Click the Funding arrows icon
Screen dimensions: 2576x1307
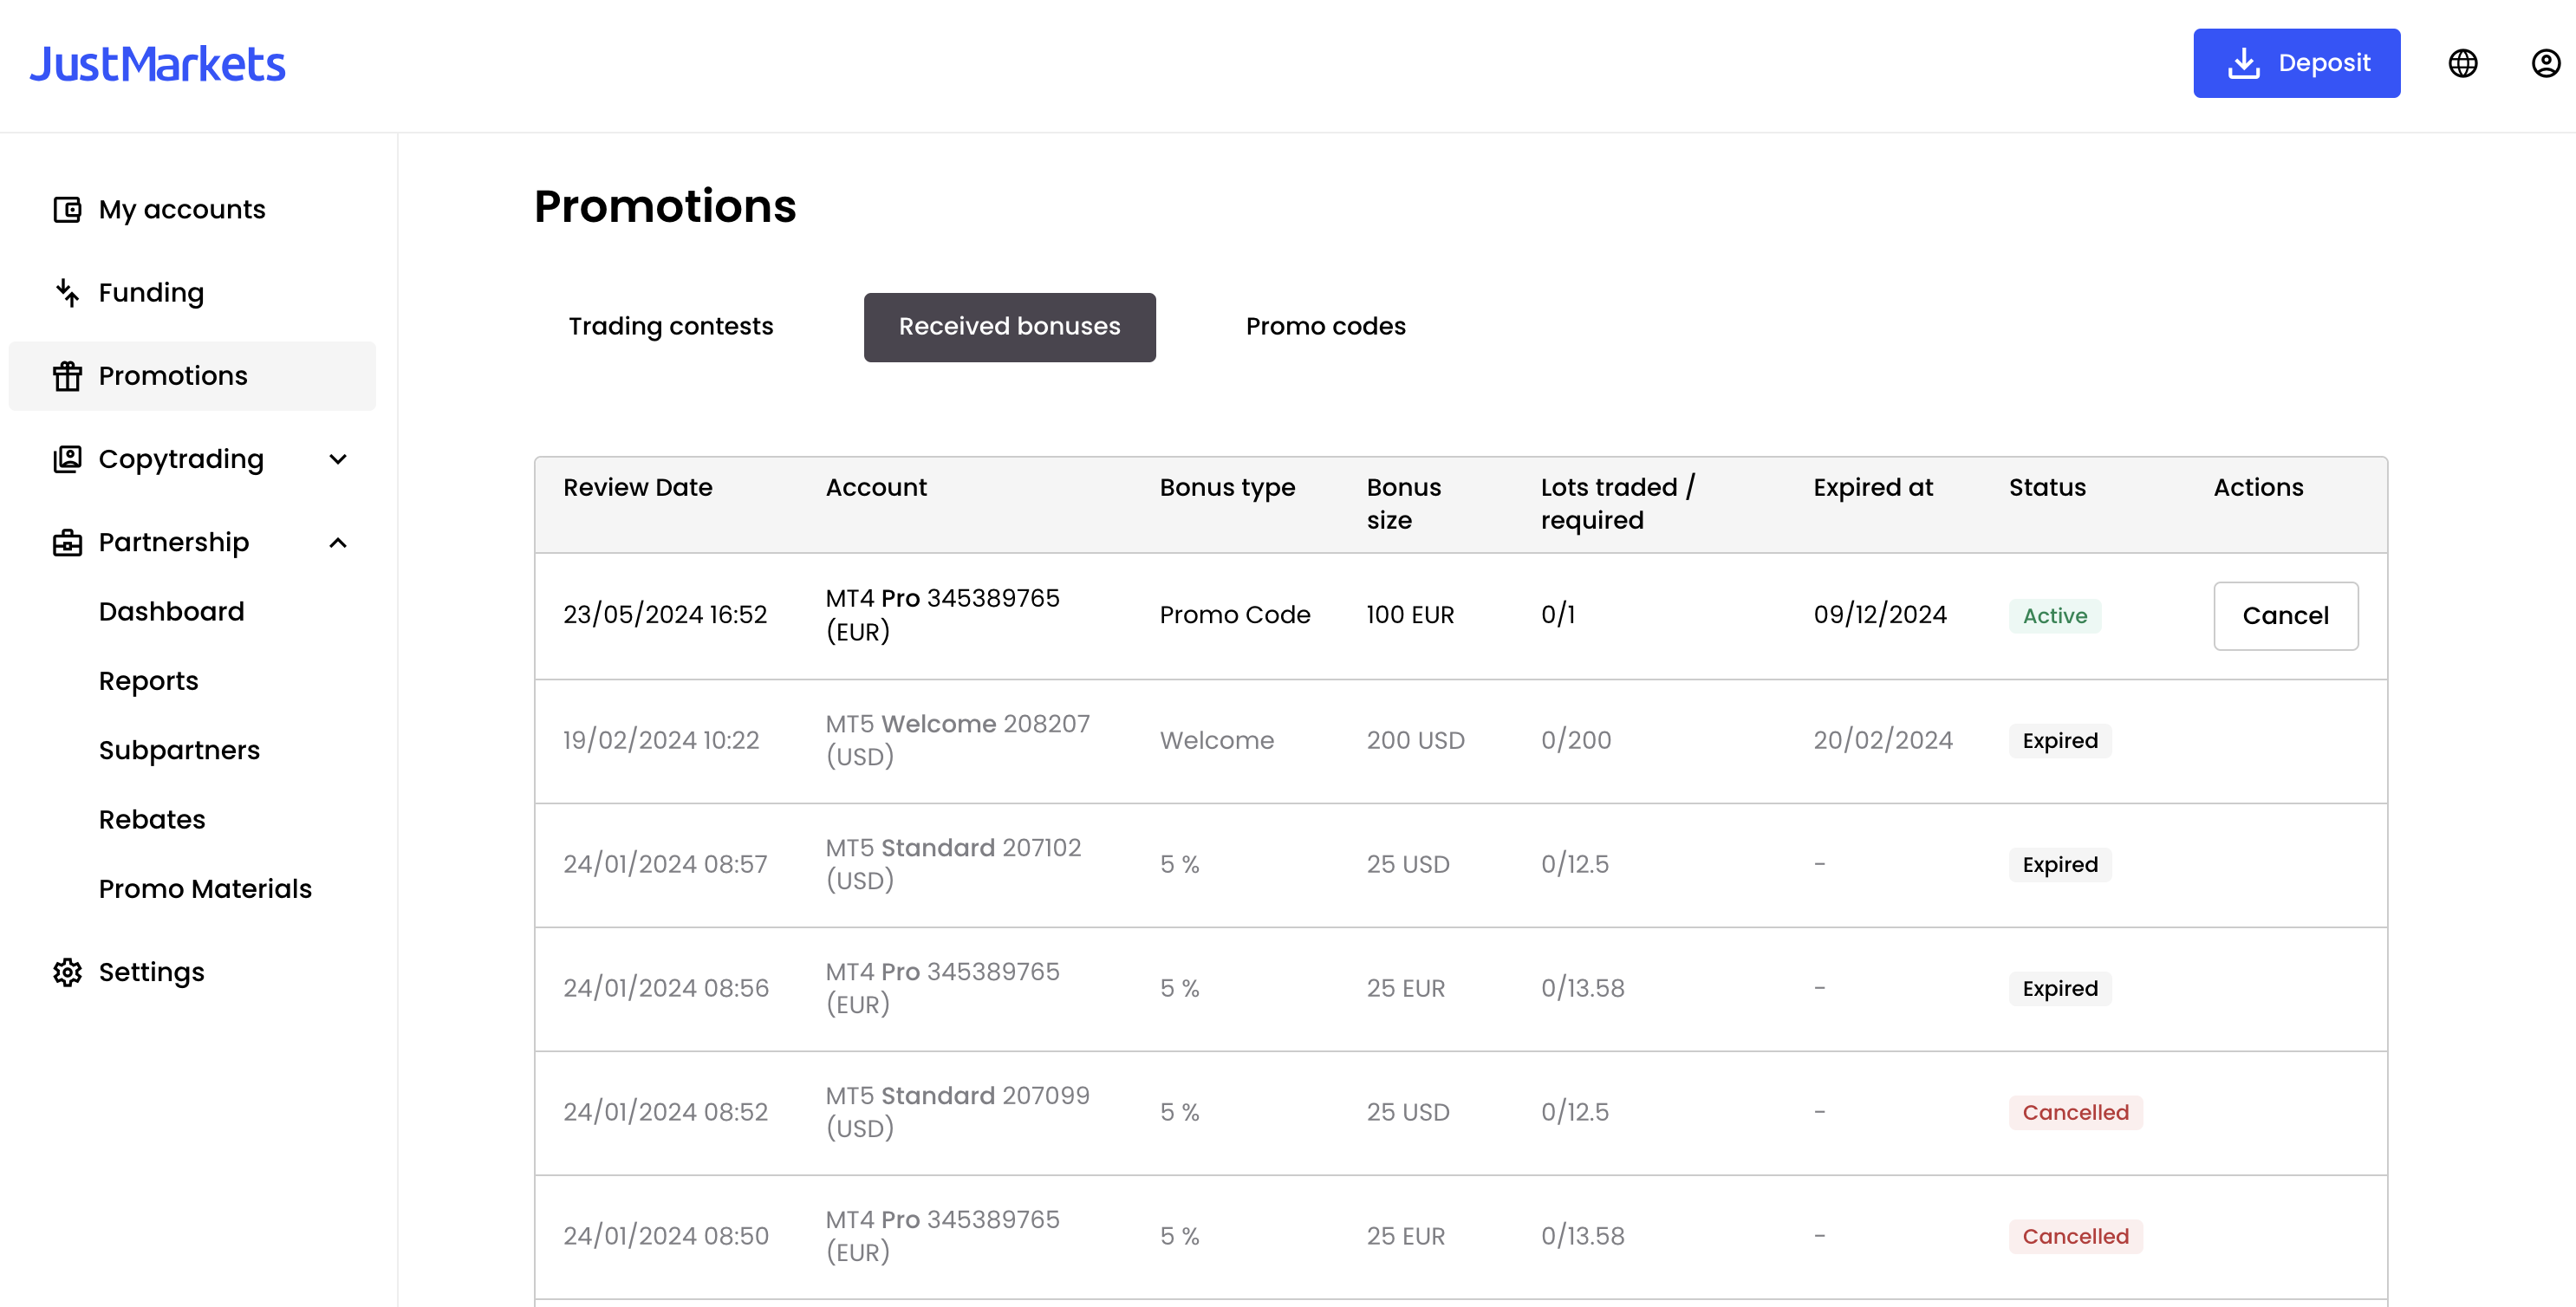click(67, 292)
